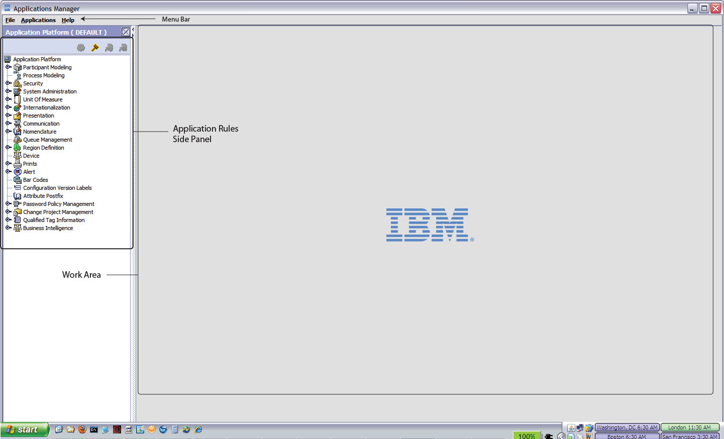Open the command prompt icon in the taskbar

(x=94, y=429)
